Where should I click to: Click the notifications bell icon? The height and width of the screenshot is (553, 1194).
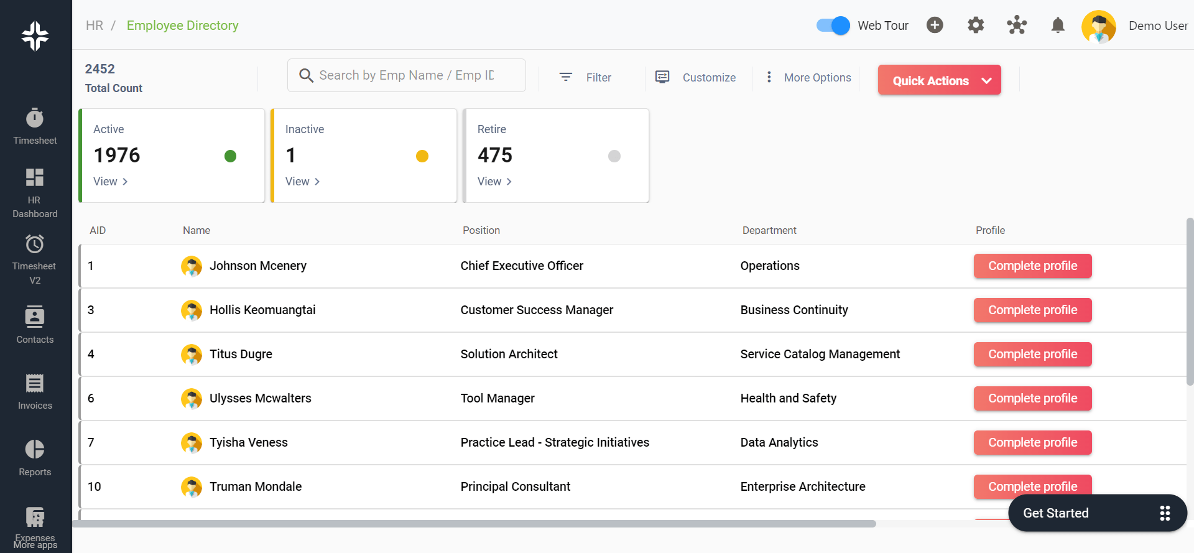click(x=1057, y=26)
